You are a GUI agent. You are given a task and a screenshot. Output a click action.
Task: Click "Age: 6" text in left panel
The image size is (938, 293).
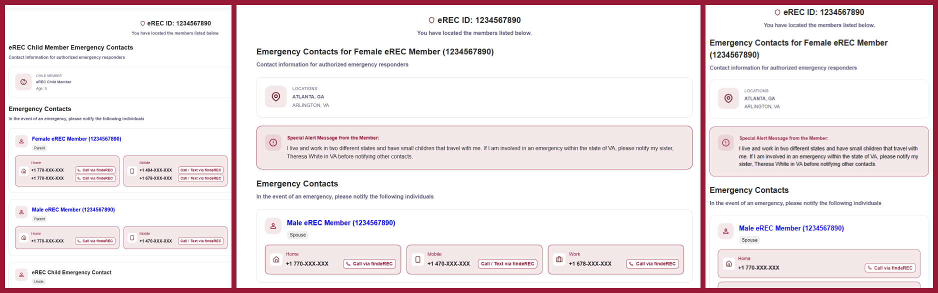[41, 88]
